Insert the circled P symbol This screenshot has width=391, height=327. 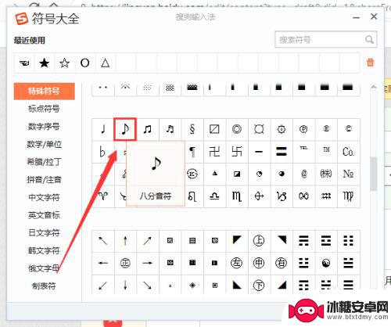(x=303, y=129)
